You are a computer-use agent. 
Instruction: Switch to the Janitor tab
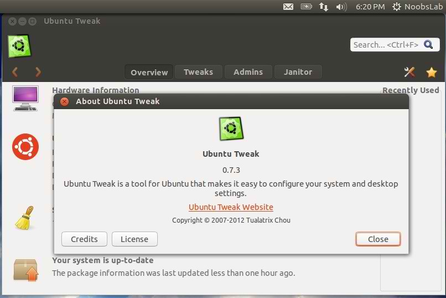[298, 71]
